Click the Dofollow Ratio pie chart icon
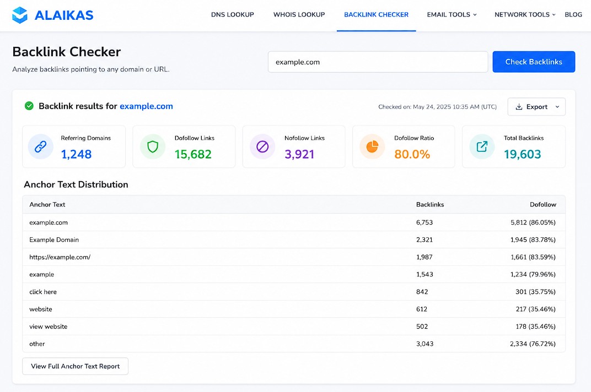This screenshot has width=591, height=392. (x=372, y=146)
